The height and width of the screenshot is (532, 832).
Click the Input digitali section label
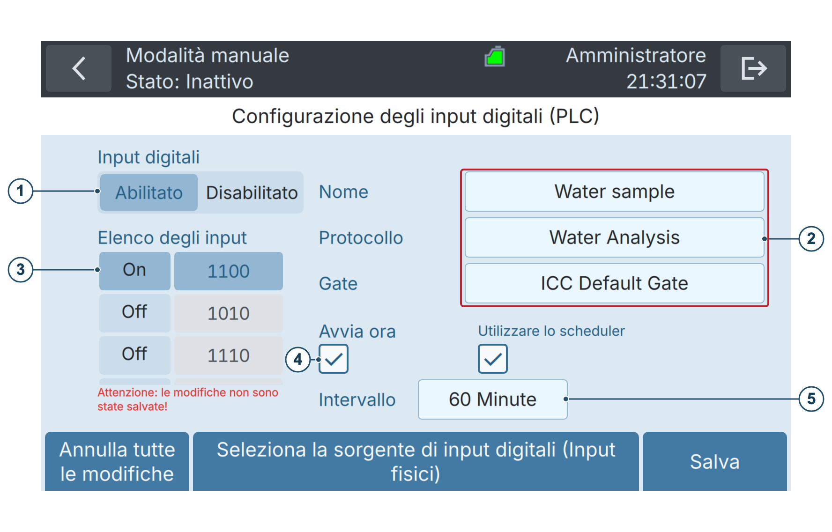coord(149,157)
